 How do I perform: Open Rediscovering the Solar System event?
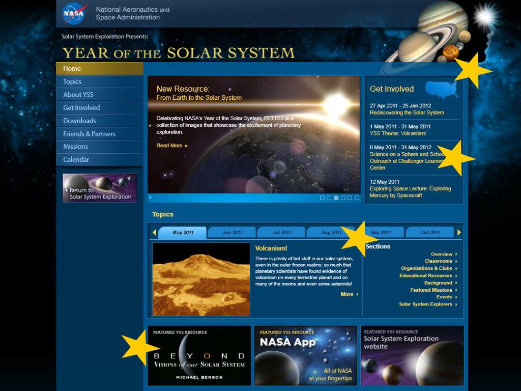(407, 113)
